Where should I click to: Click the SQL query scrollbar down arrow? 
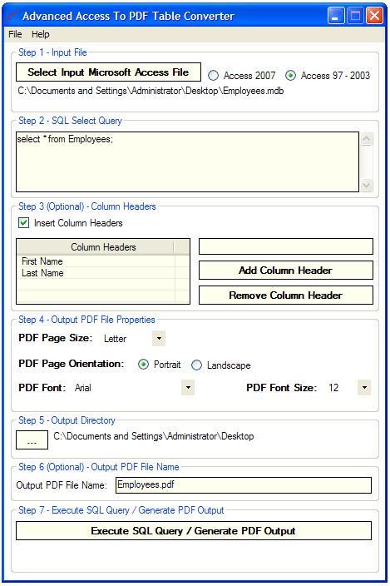[367, 185]
